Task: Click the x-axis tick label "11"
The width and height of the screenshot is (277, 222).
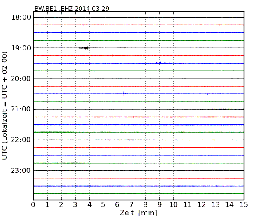Action: coord(188,204)
